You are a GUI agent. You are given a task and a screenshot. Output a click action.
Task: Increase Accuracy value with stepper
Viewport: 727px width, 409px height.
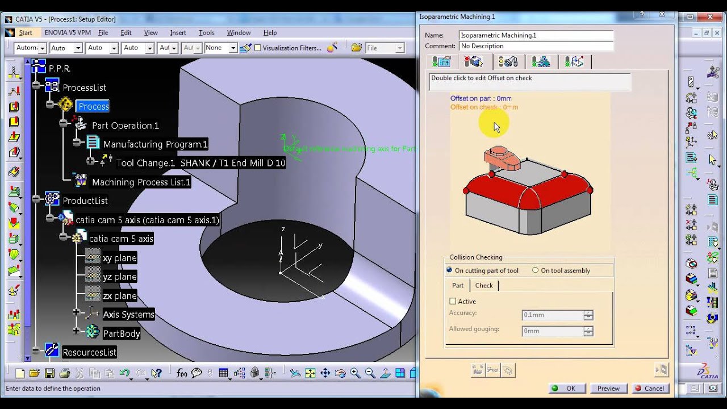click(588, 312)
